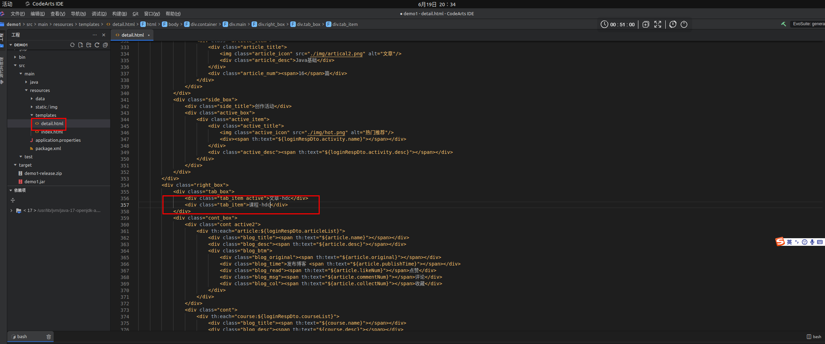825x344 pixels.
Task: Click the collapse all icon in DEMO1 header
Action: (105, 45)
